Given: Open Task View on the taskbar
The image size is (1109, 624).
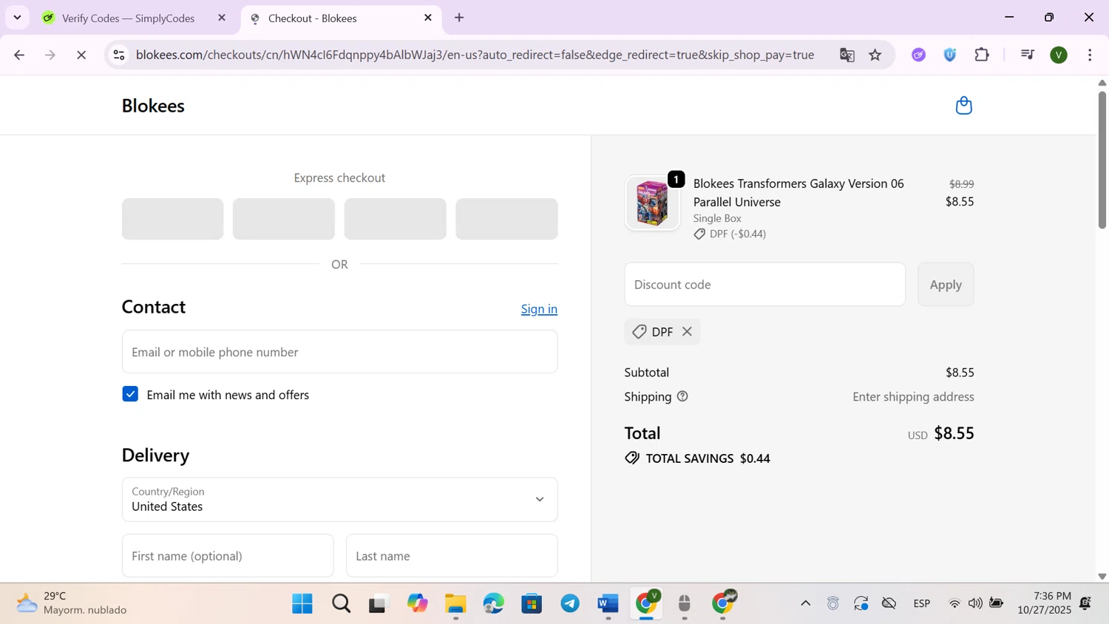Looking at the screenshot, I should pyautogui.click(x=379, y=604).
